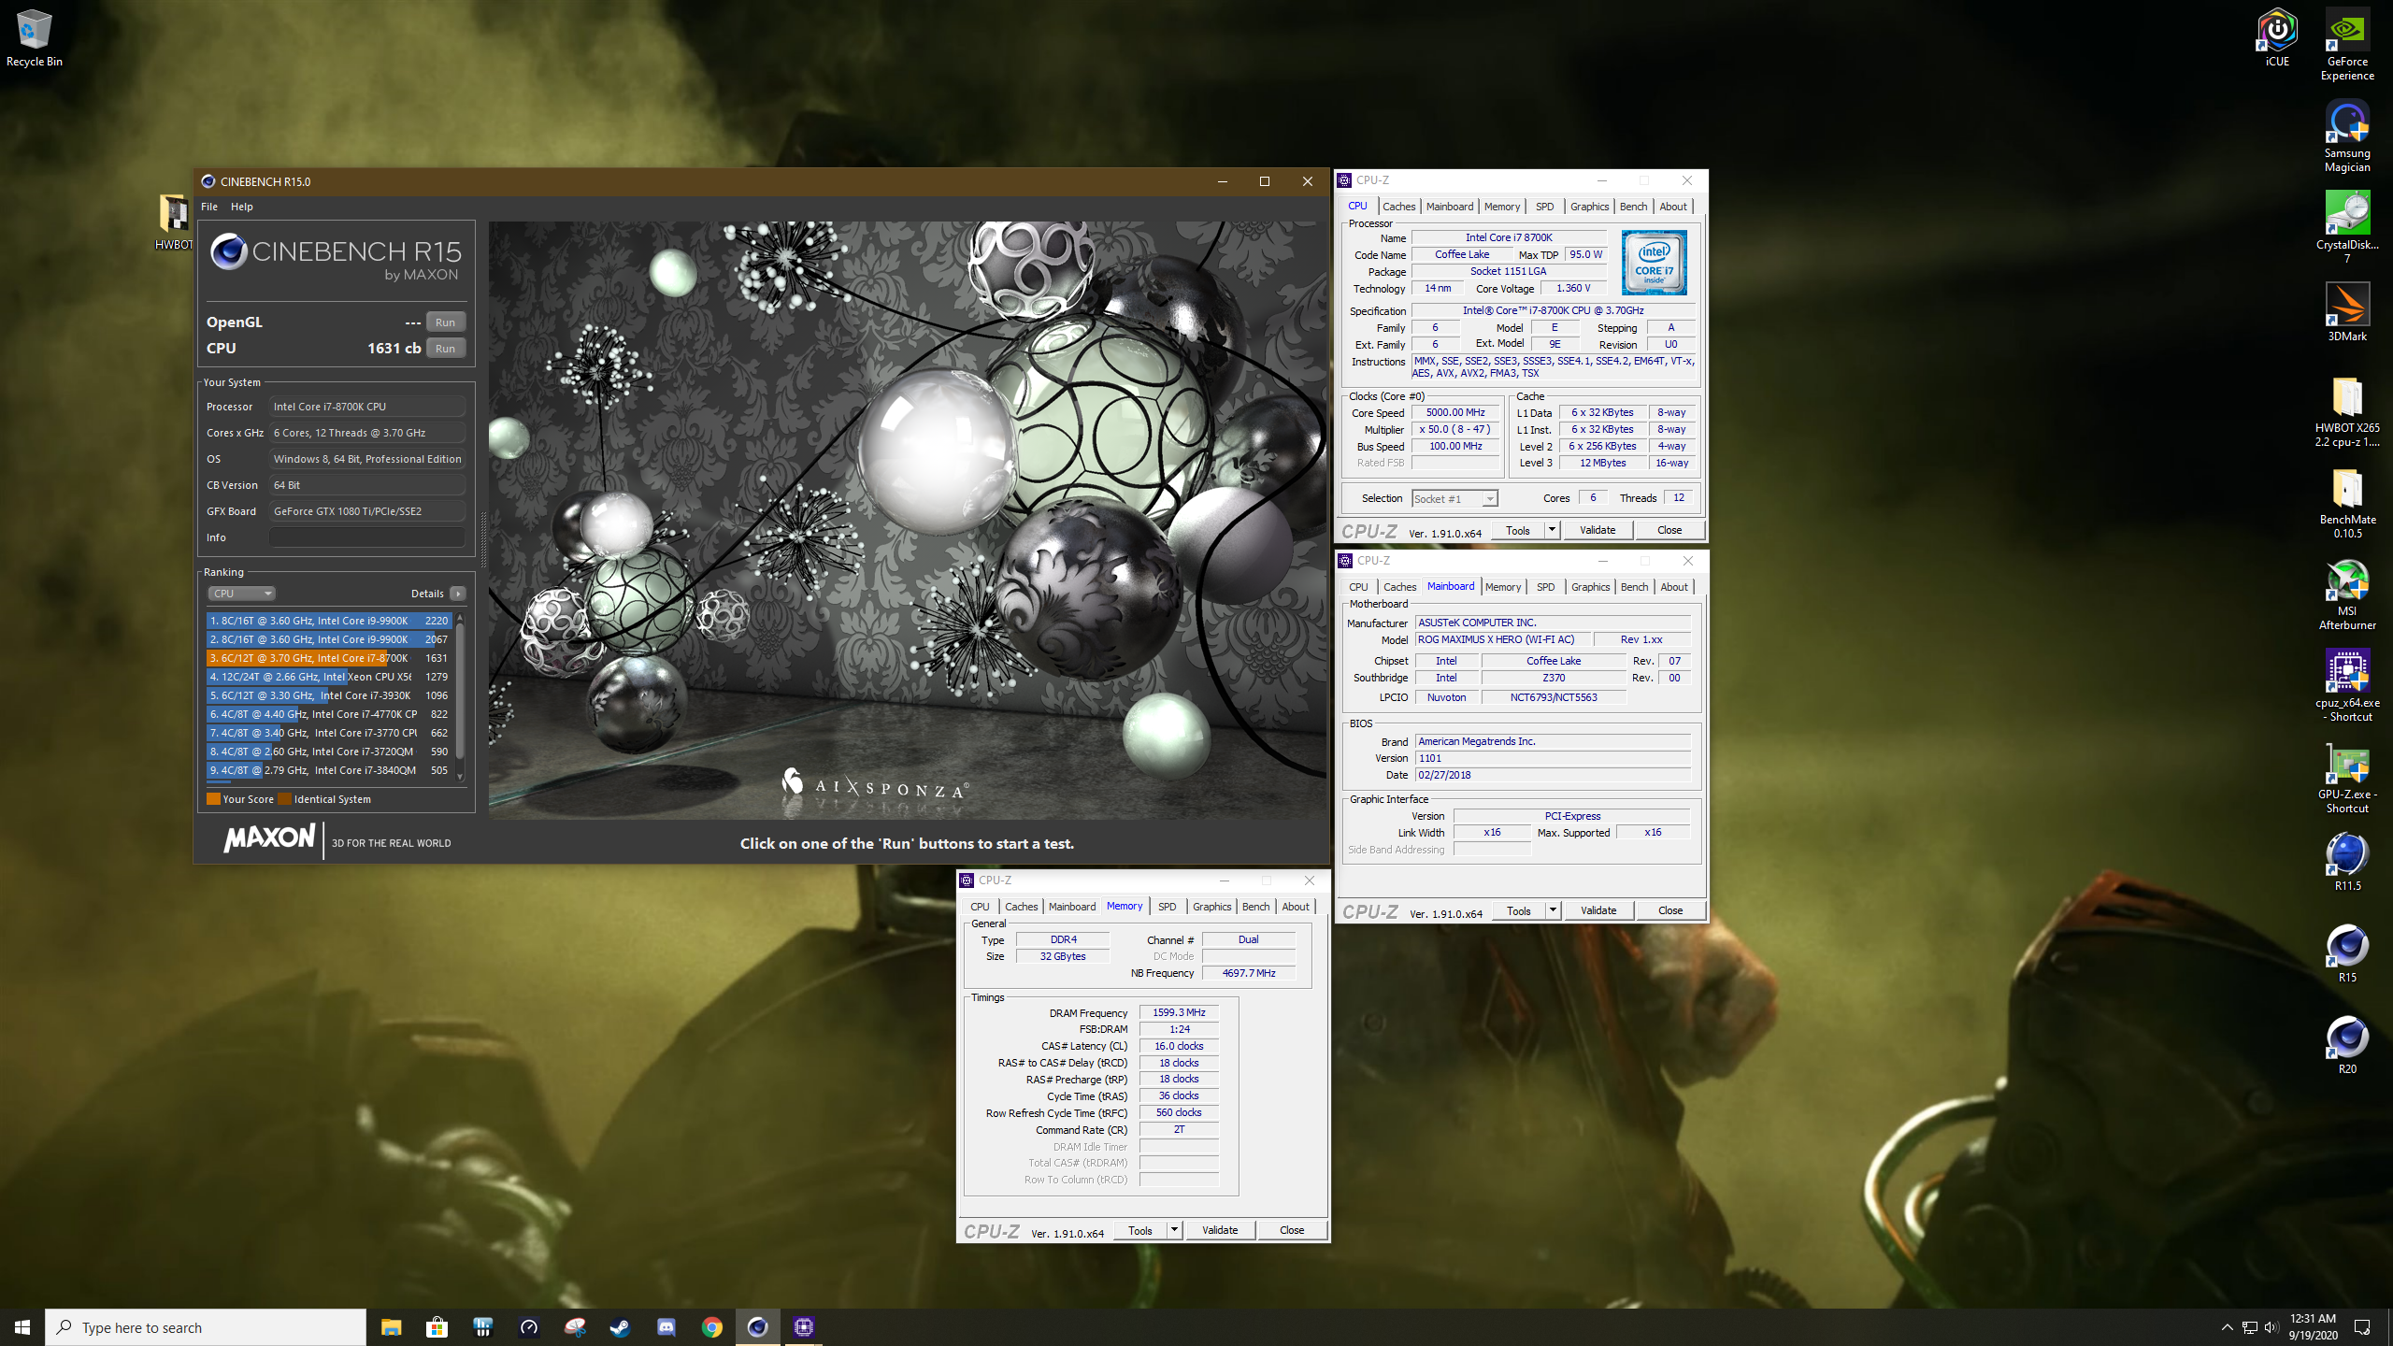Open Graphics tab in Mainboard CPU-Z window
The height and width of the screenshot is (1346, 2393).
[1590, 587]
